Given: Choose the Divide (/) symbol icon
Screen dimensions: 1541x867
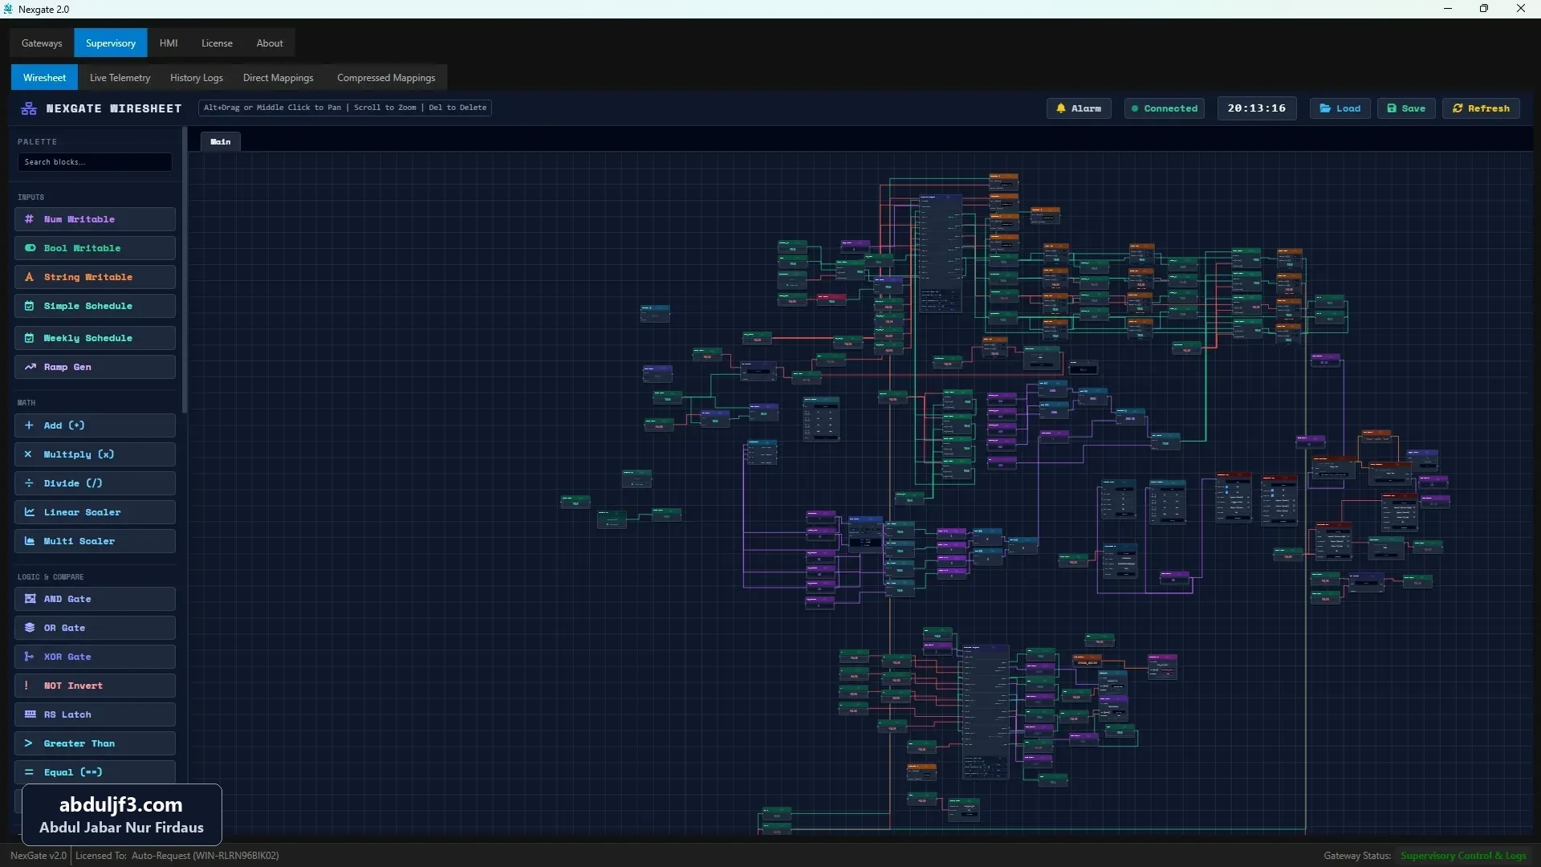Looking at the screenshot, I should 29,483.
